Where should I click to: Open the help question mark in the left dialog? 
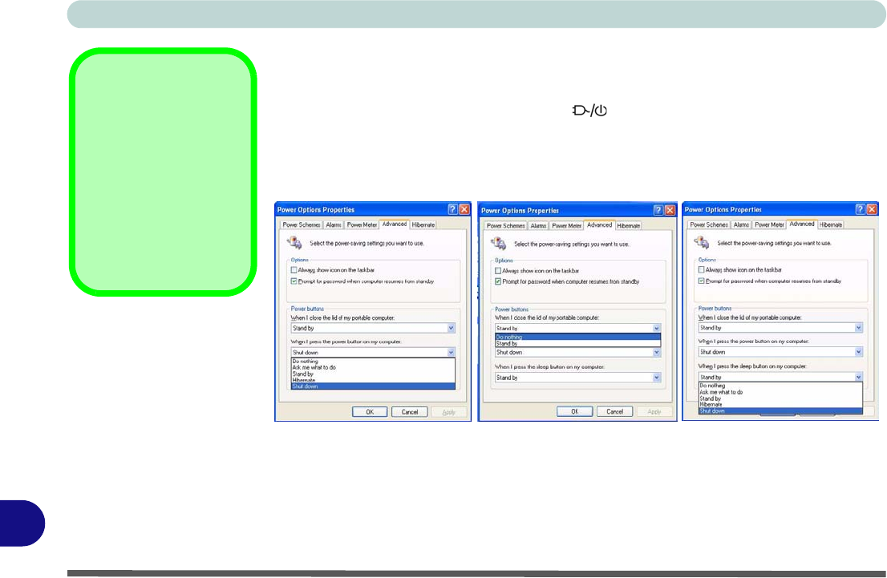pos(452,209)
